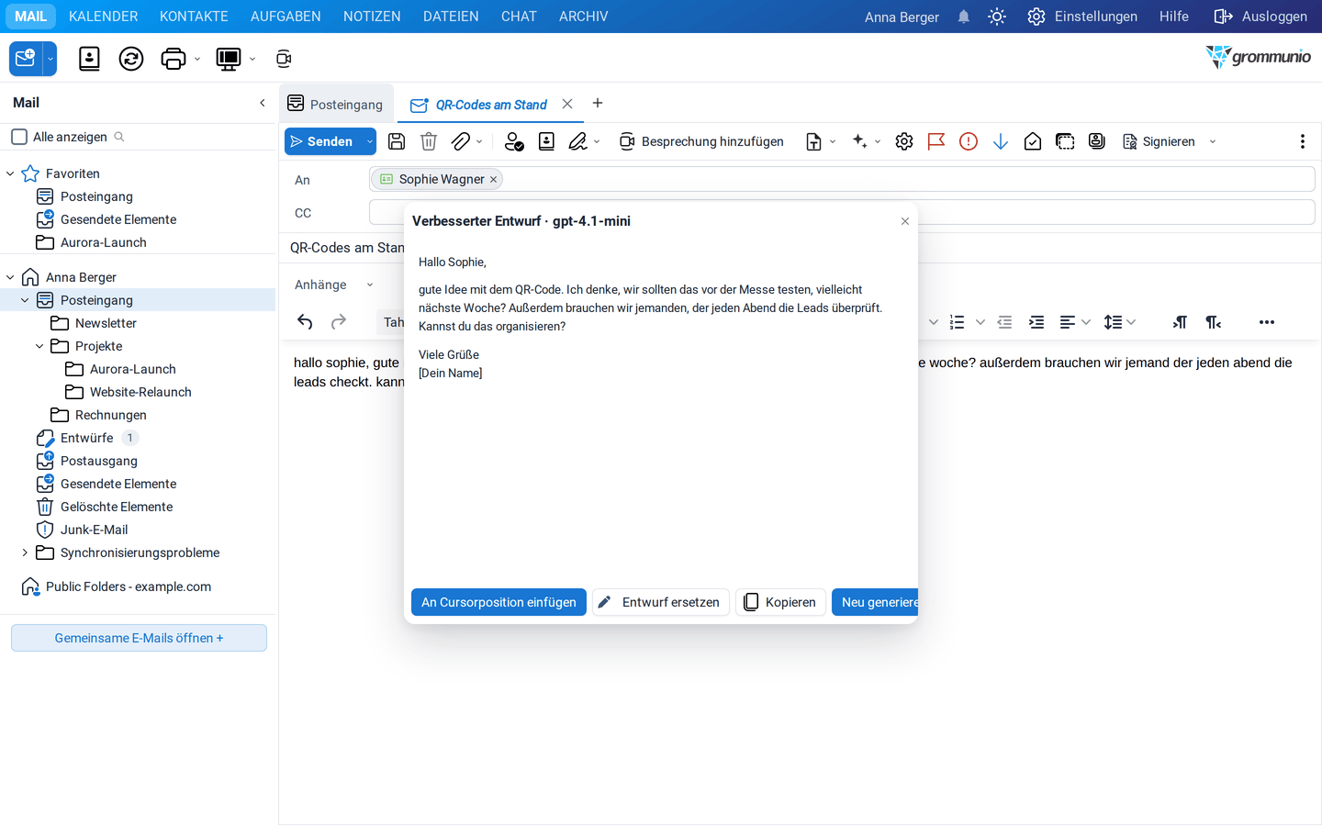Toggle the red follow-up flag

click(x=936, y=141)
